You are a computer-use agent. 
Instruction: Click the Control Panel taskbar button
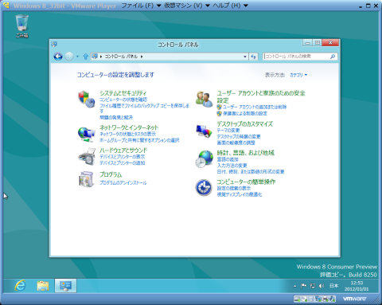pos(65,286)
